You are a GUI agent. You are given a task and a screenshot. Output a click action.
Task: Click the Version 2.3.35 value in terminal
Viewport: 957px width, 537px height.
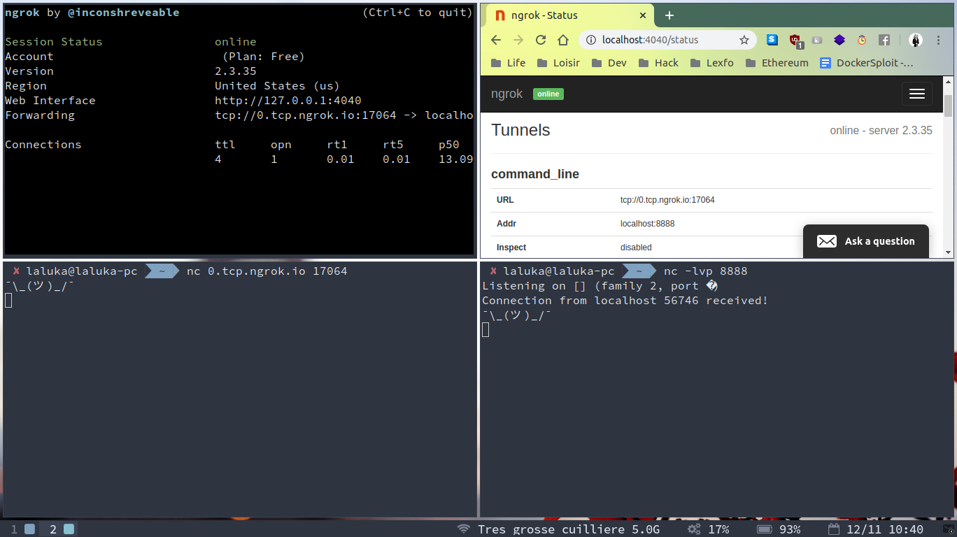236,71
